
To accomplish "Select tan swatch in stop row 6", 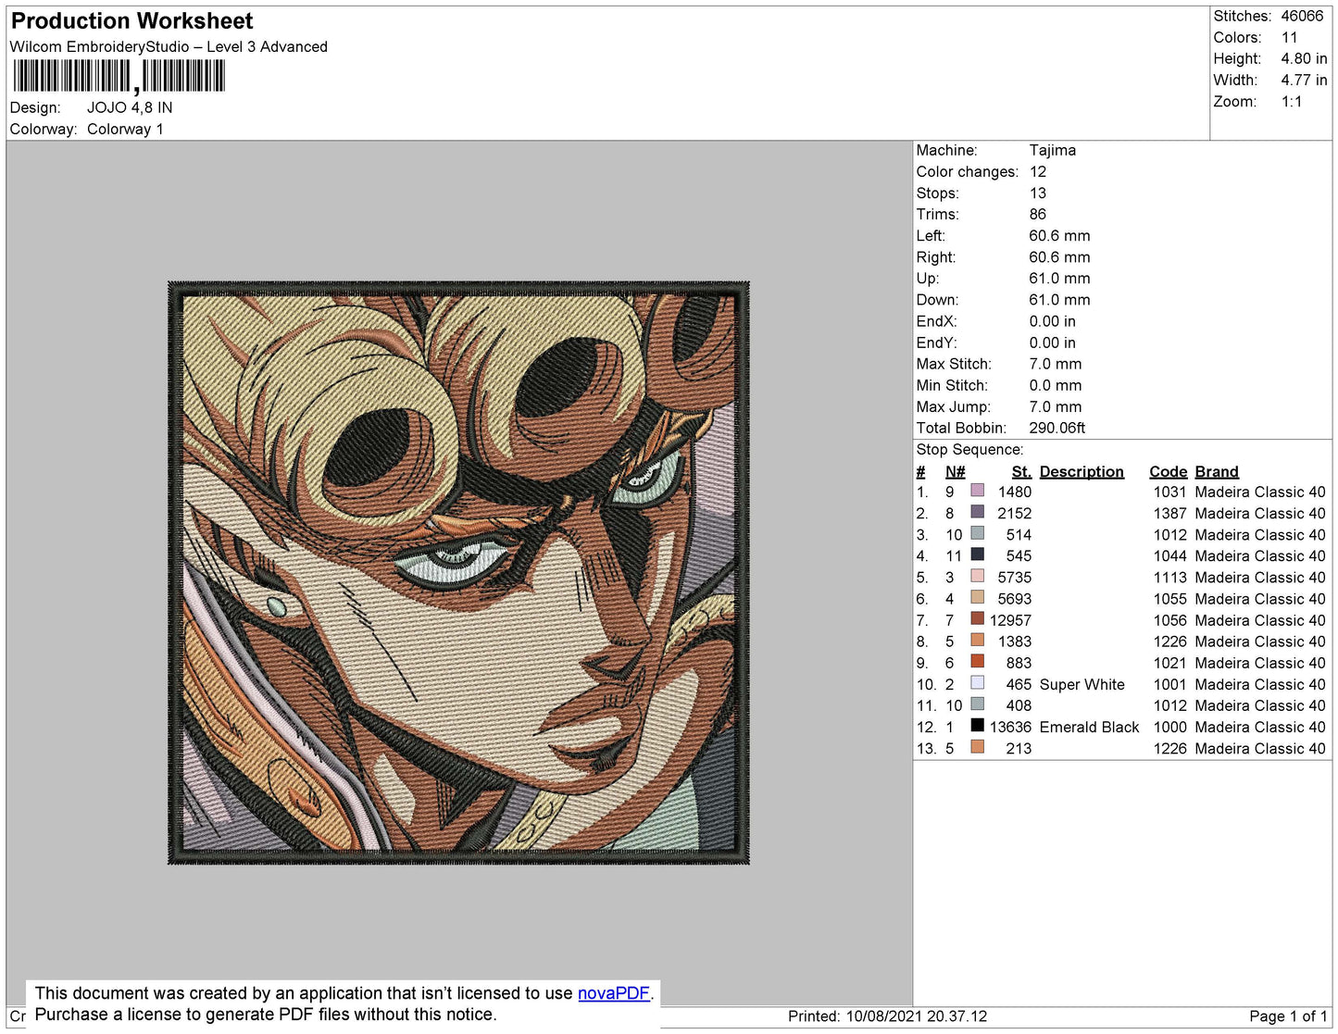I will [977, 597].
